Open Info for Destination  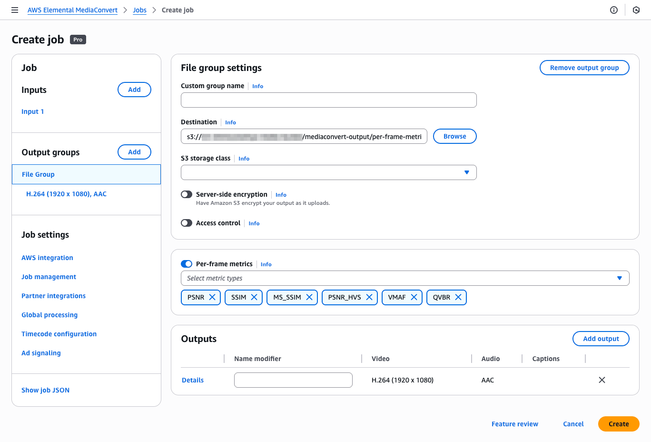[x=230, y=122]
